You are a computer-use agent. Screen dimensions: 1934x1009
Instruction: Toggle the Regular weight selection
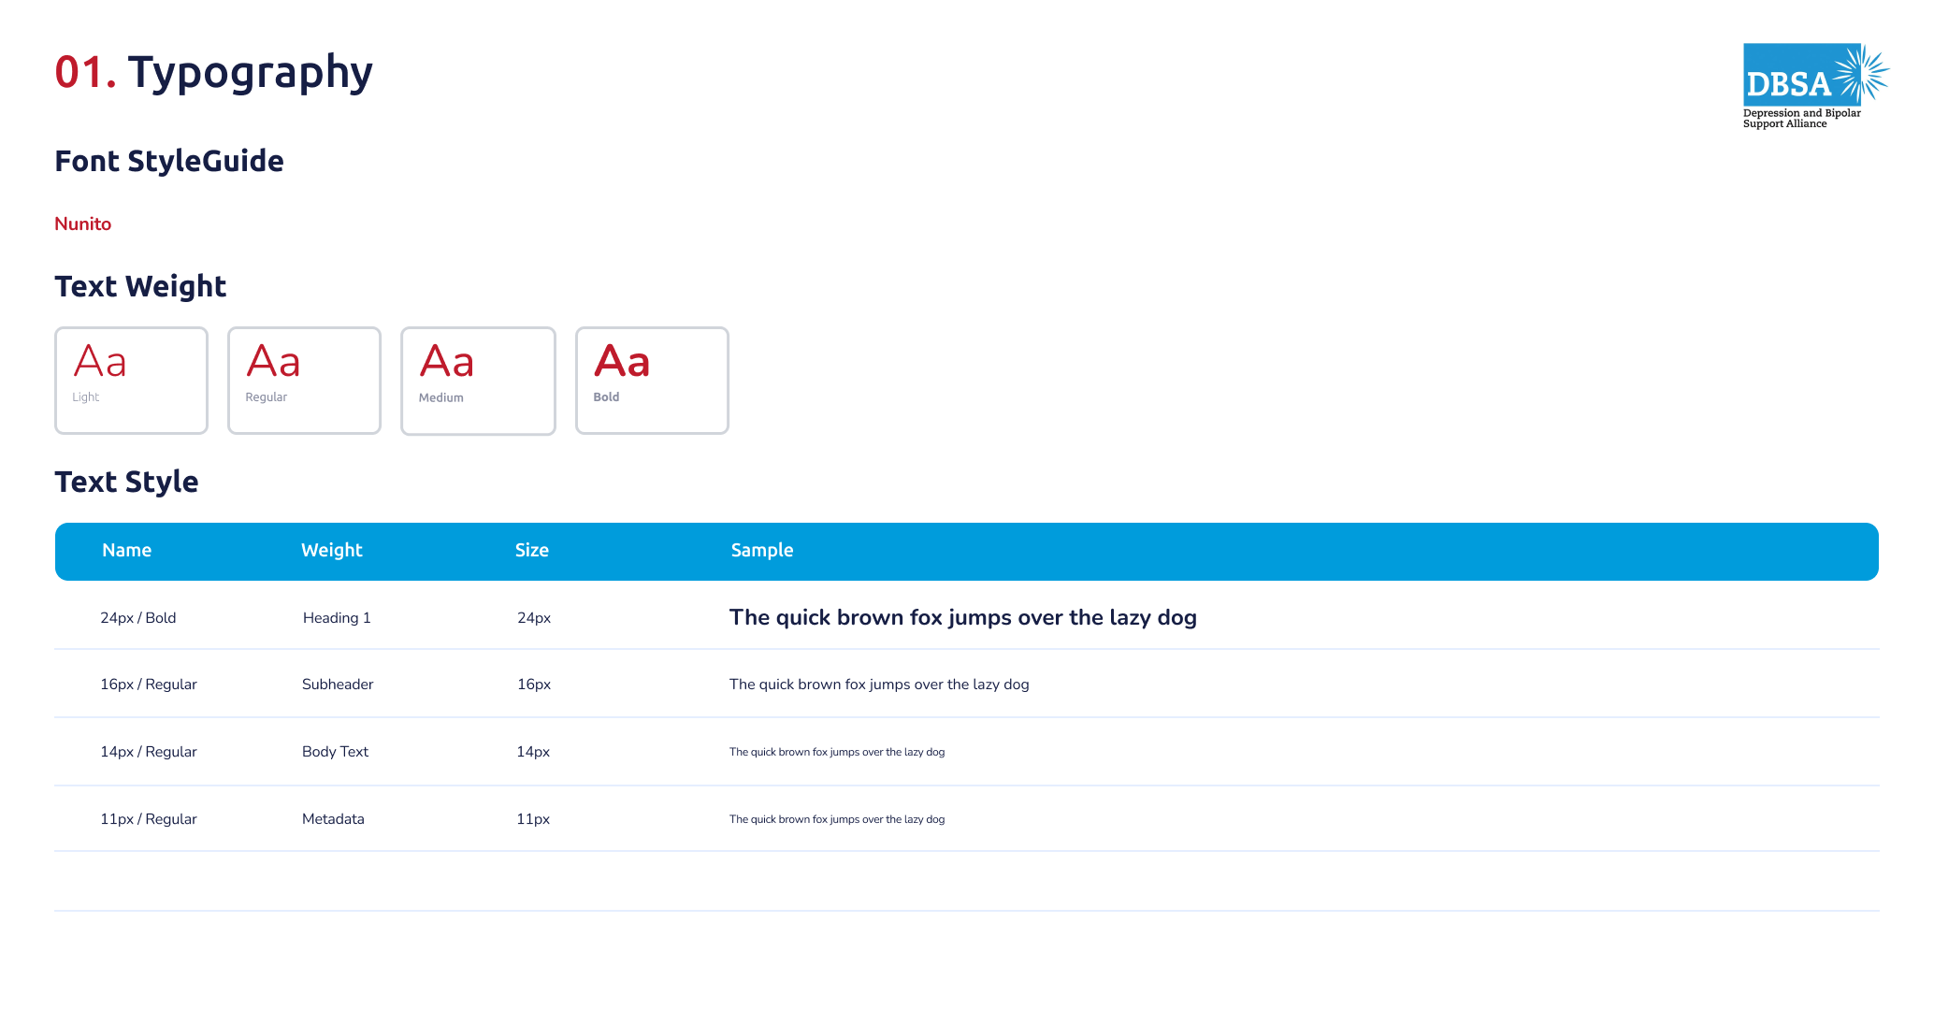304,380
